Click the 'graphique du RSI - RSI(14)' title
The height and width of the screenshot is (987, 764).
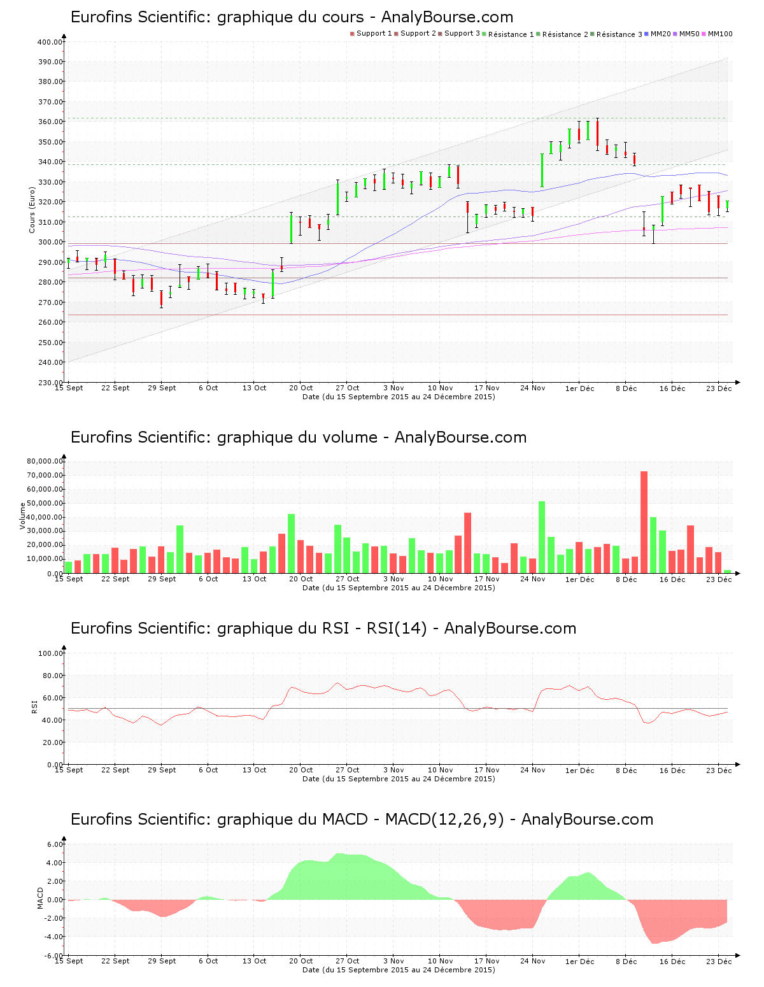pos(323,628)
